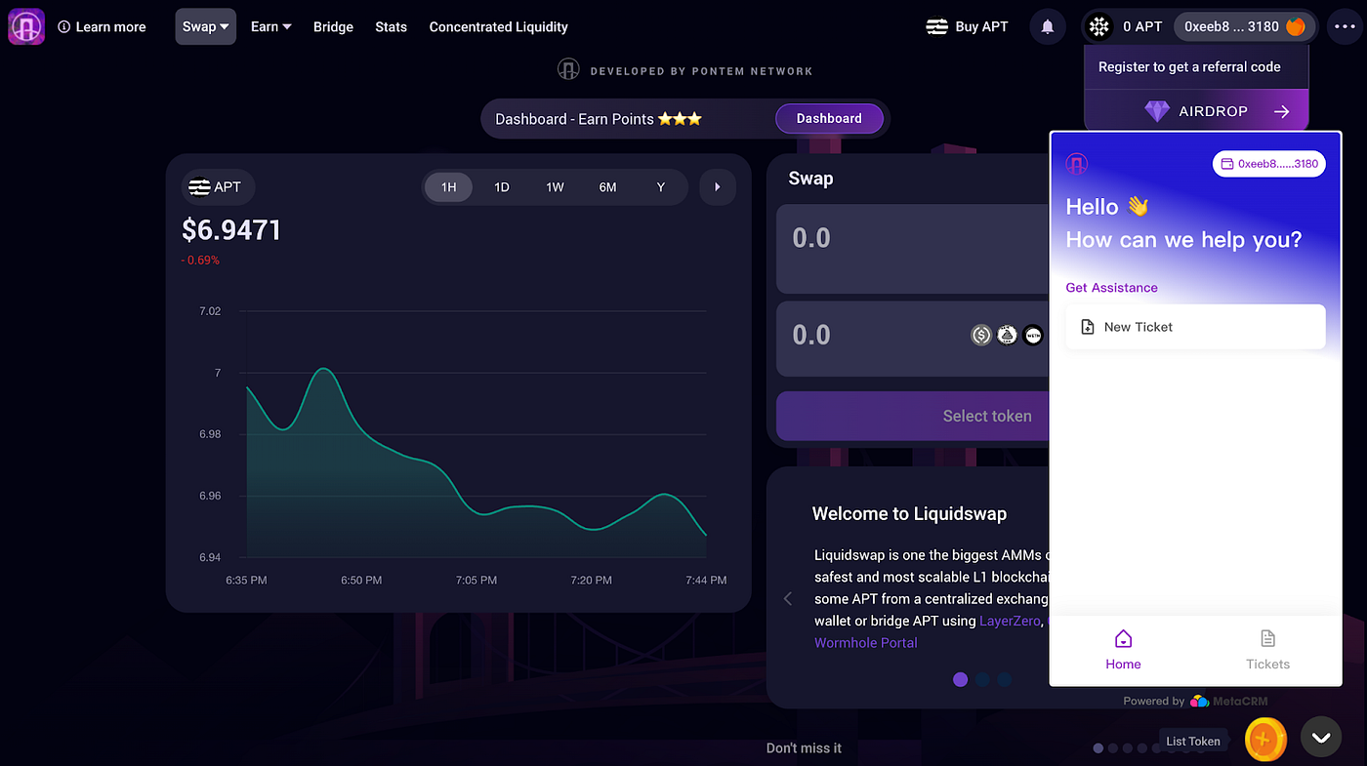Select the second welcome carousel dot

[982, 679]
